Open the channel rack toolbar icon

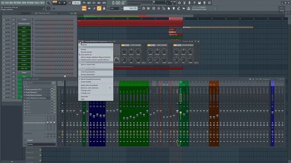pos(154,8)
